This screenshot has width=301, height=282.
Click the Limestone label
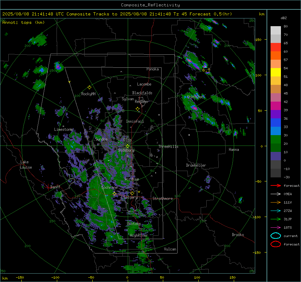(63, 129)
